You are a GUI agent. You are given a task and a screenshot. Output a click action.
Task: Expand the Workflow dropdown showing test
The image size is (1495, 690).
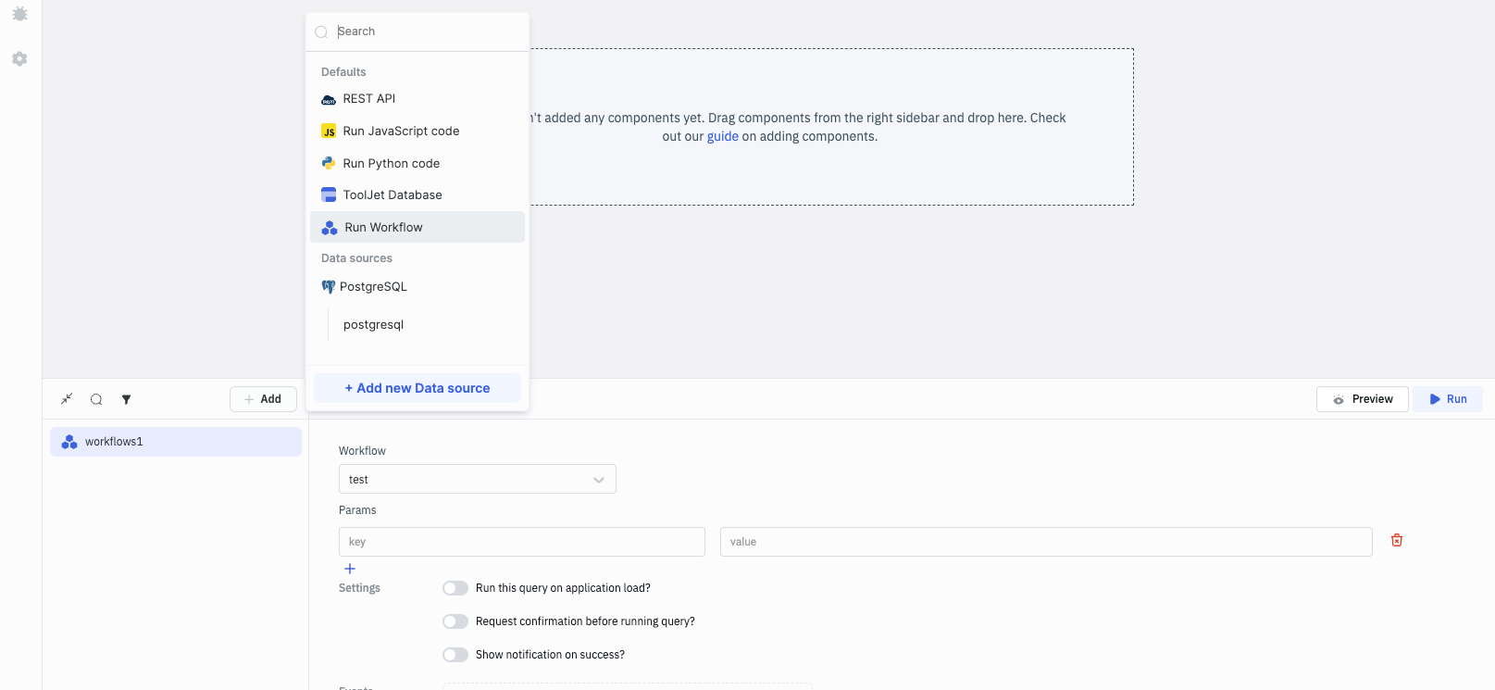click(477, 479)
